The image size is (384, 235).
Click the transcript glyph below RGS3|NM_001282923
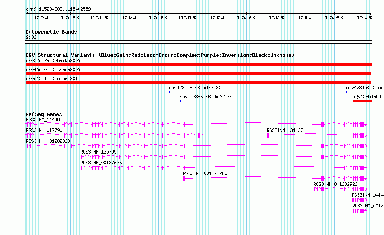click(x=196, y=146)
